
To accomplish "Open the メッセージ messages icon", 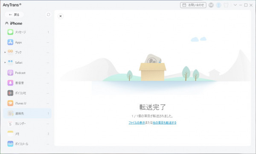I will pyautogui.click(x=10, y=32).
